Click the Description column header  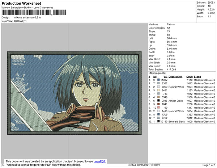[x=175, y=77]
